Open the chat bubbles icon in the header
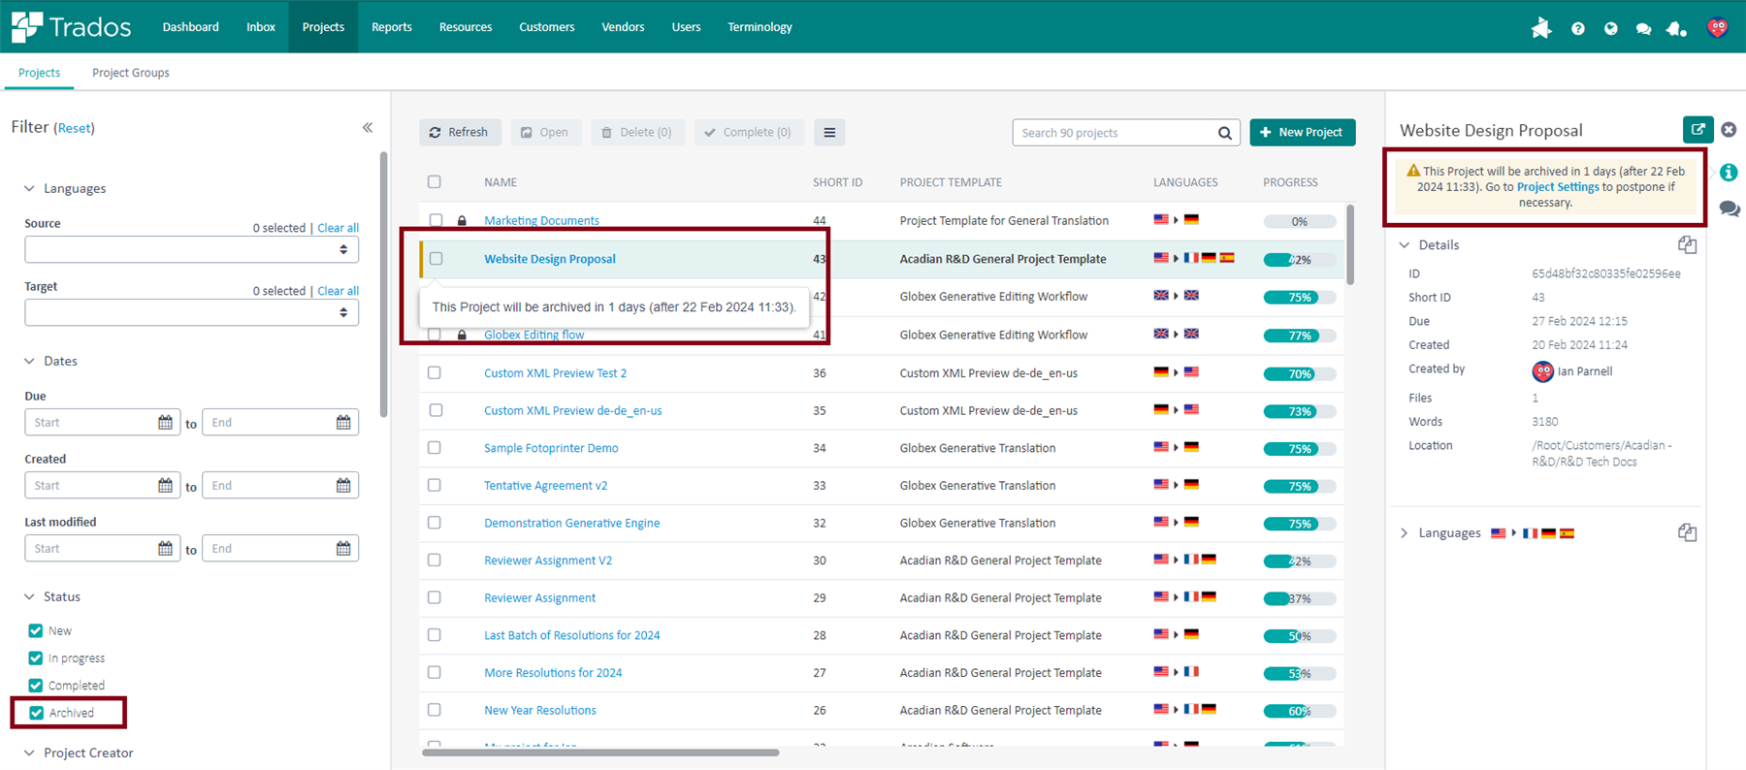The image size is (1746, 770). (1643, 28)
